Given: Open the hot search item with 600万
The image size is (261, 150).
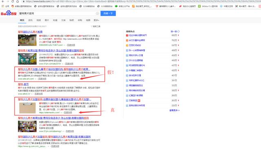Looking at the screenshot, I should point(138,35).
